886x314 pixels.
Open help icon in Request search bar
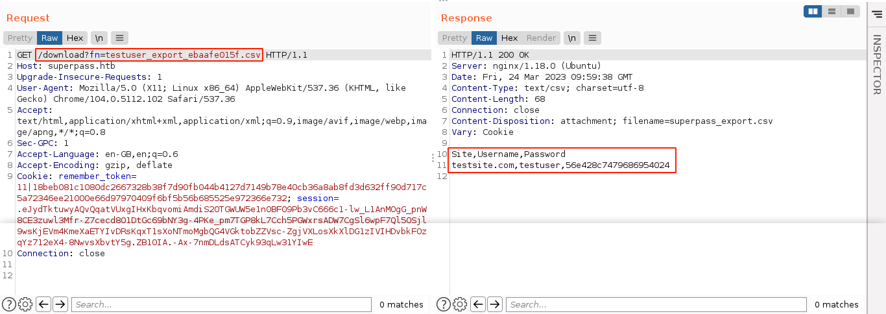[9, 304]
